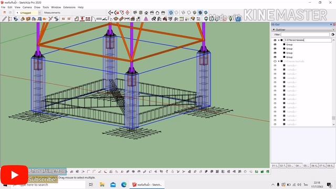
Task: Click the outliner name edit box
Action: coord(308,40)
